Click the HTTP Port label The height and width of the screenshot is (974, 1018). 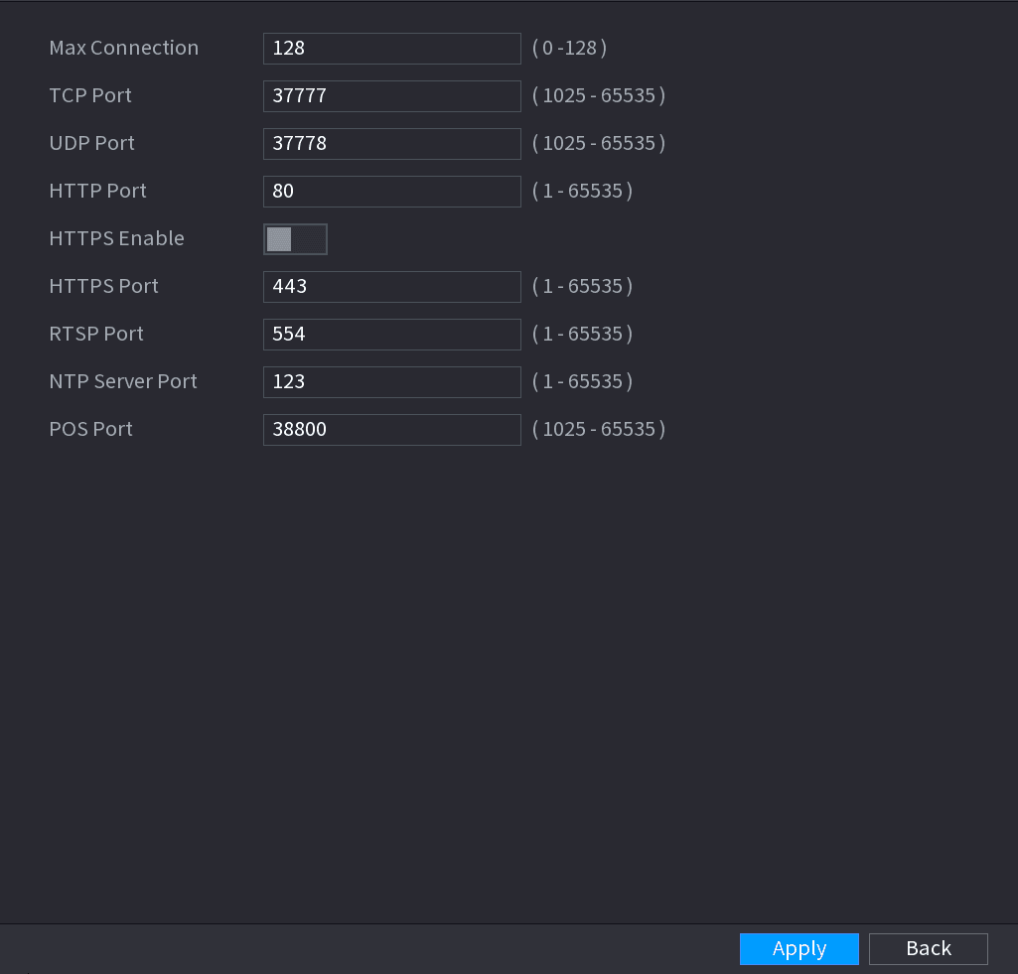[98, 191]
